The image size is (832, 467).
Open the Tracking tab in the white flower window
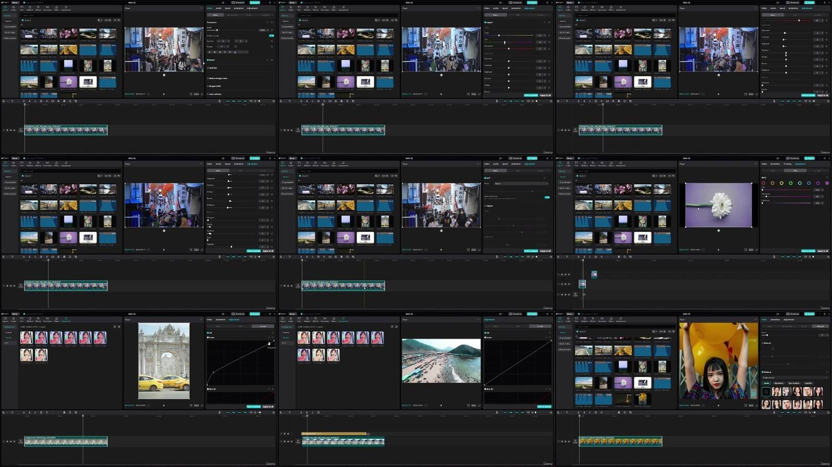(787, 164)
